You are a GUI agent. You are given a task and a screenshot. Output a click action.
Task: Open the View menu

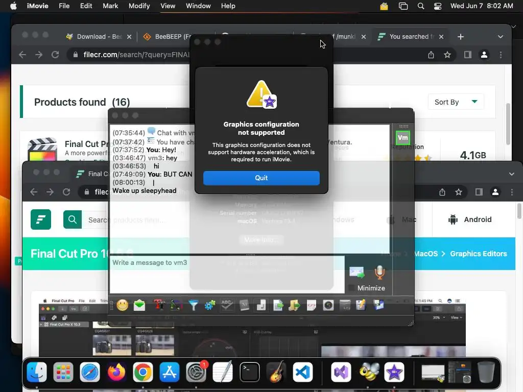[168, 6]
